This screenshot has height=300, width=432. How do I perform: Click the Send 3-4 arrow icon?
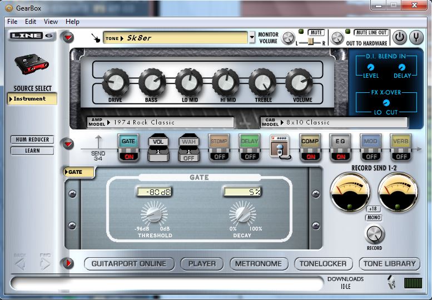(98, 142)
